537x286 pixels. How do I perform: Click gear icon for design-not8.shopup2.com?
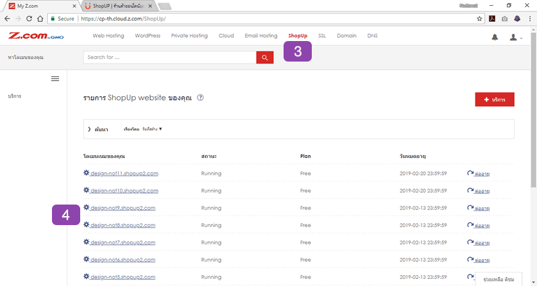[87, 224]
